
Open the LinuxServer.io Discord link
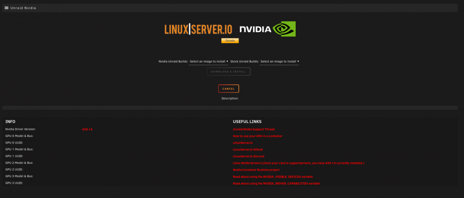tap(249, 156)
